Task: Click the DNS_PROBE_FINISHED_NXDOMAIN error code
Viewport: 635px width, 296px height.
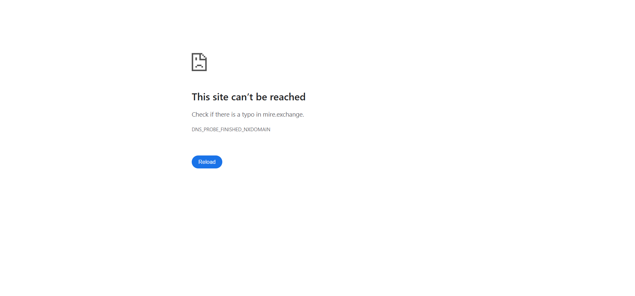Action: click(x=231, y=130)
